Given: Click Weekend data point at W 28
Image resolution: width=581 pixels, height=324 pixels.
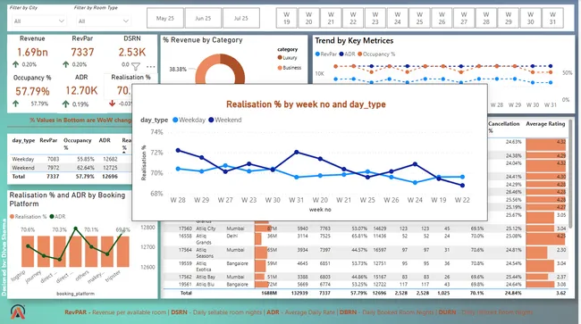Looking at the screenshot, I should tap(178, 150).
